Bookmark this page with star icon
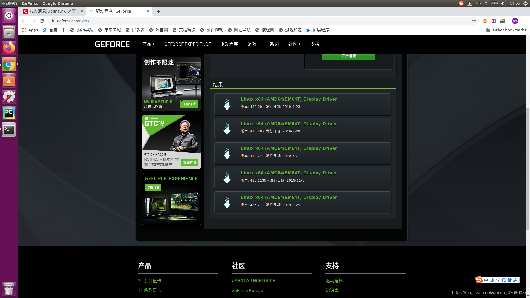The height and width of the screenshot is (298, 530). click(x=474, y=21)
